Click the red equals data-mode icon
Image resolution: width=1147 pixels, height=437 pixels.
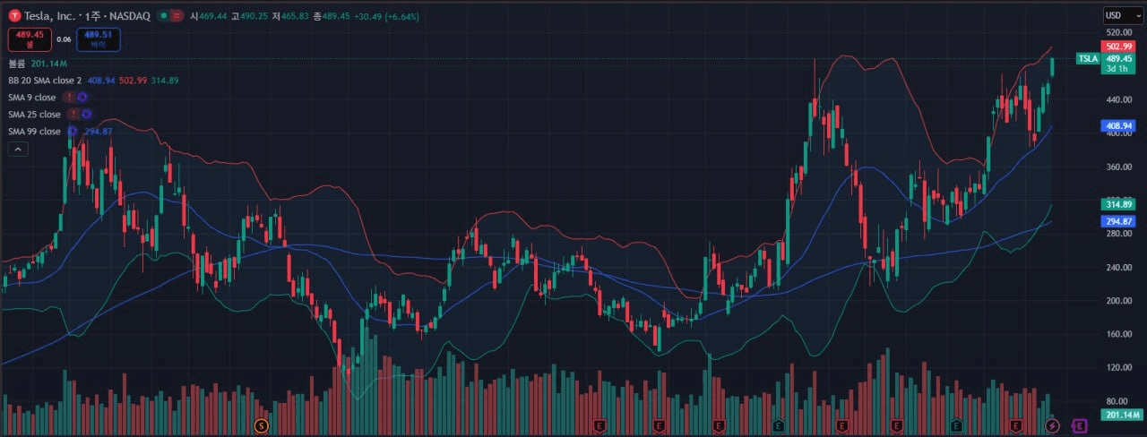[177, 16]
